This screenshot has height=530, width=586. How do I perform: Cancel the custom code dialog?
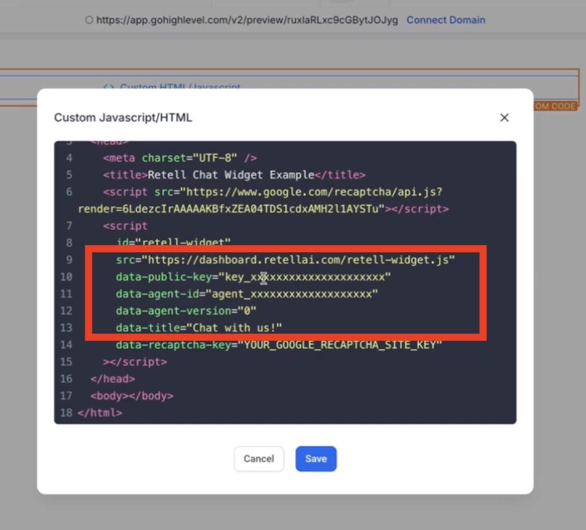pos(259,459)
